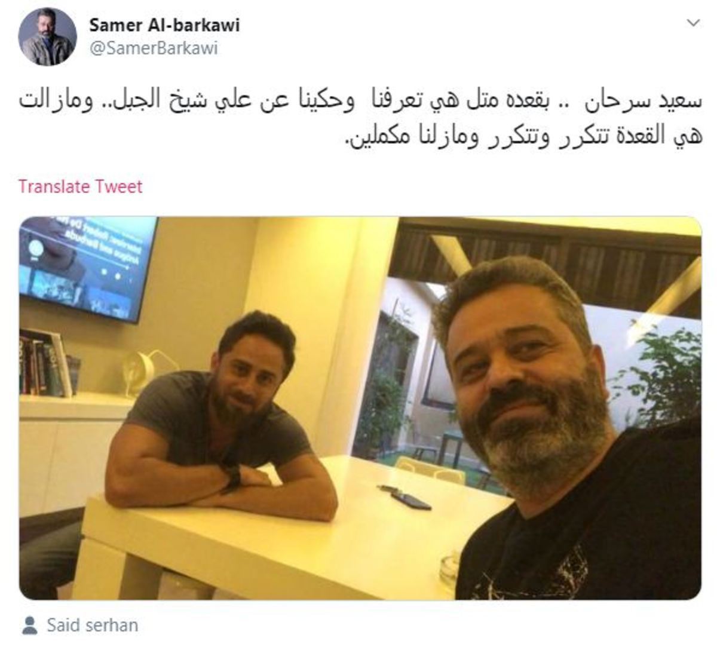Open the attached selfie photo
The height and width of the screenshot is (647, 717).
pos(360,409)
